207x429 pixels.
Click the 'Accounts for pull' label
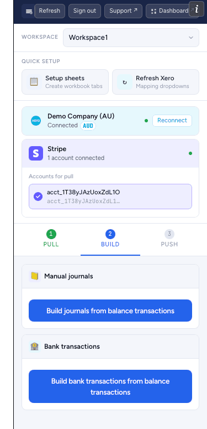pos(51,177)
